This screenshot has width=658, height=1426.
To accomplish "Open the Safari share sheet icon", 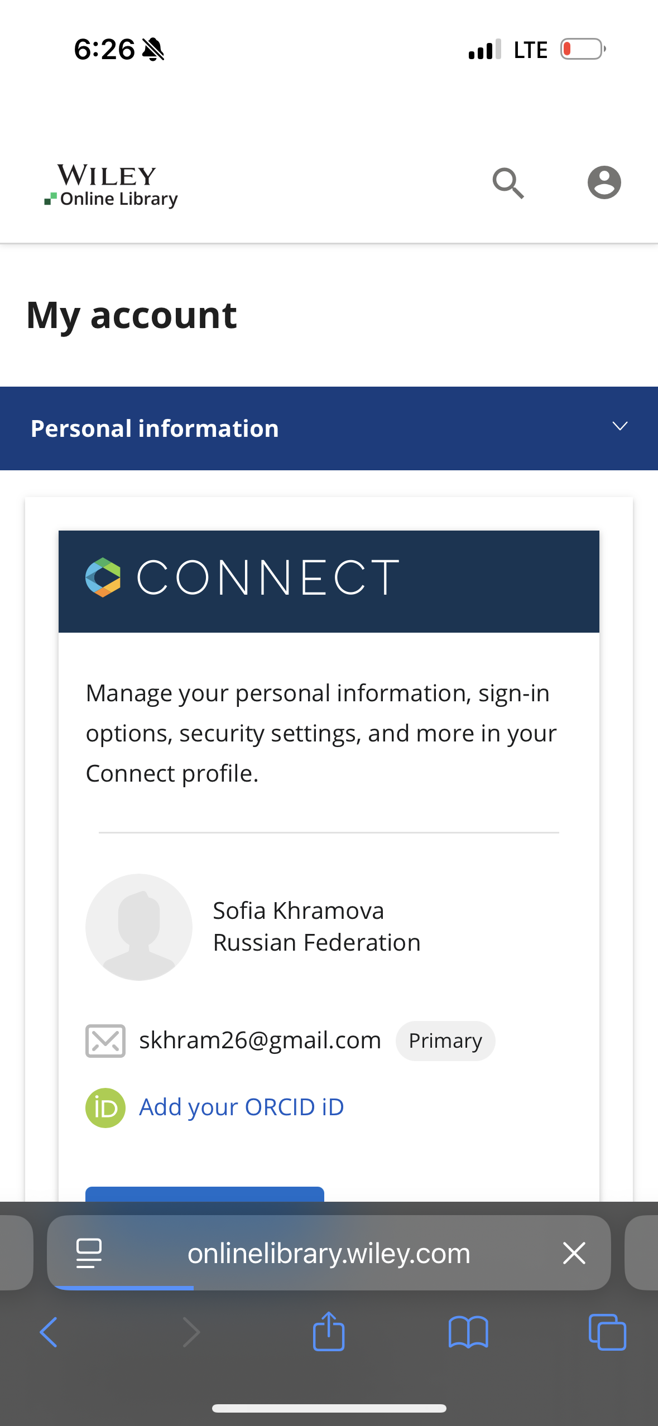I will pyautogui.click(x=329, y=1332).
